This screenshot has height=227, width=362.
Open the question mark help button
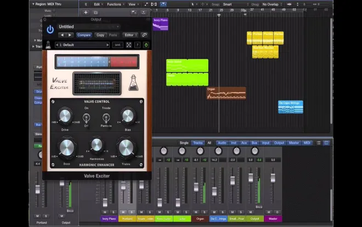(137, 45)
